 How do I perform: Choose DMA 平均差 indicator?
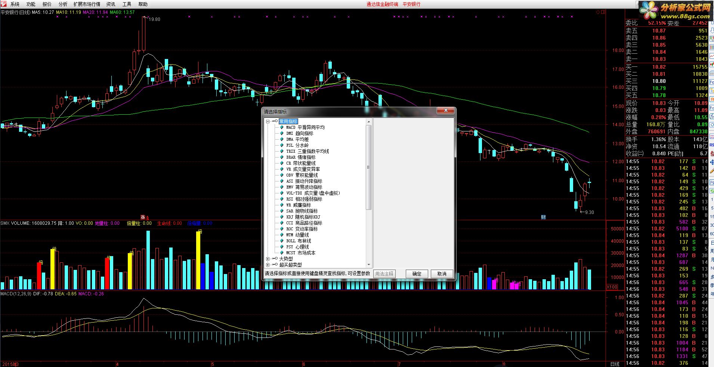tap(297, 139)
